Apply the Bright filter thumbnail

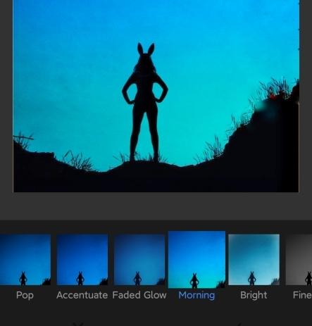[x=254, y=260]
